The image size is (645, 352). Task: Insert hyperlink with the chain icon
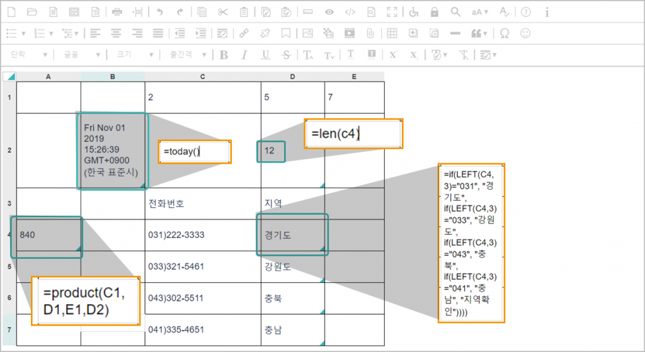point(244,33)
